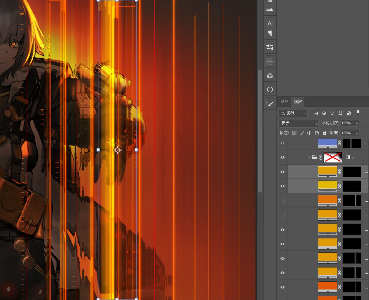The image size is (369, 300).
Task: Hide the blue fill layer
Action: click(282, 143)
